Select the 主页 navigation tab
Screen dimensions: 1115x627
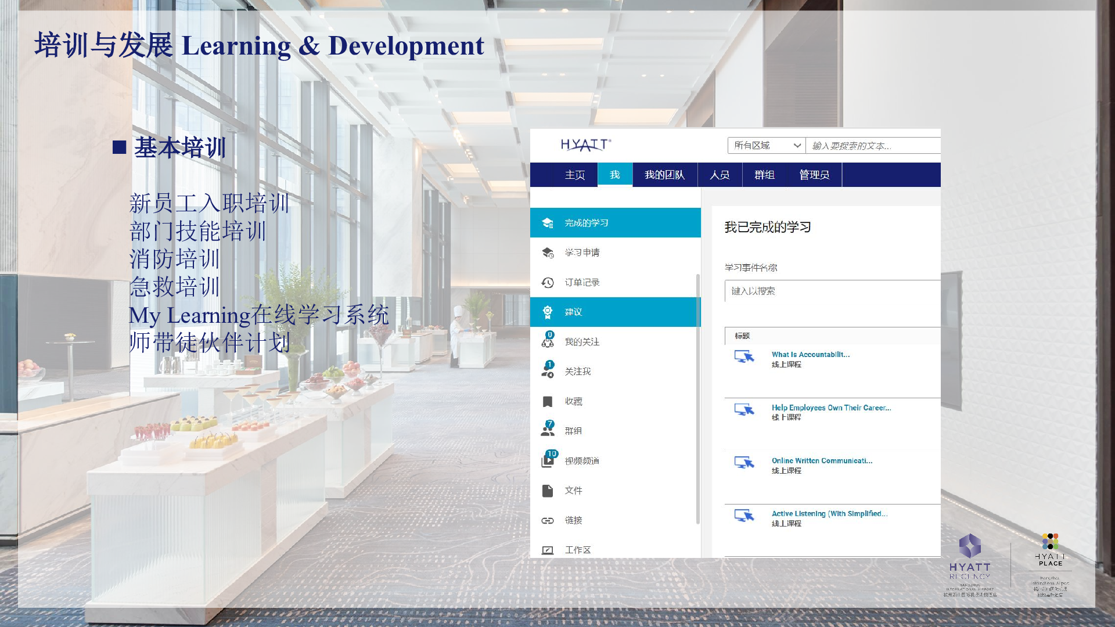pyautogui.click(x=574, y=175)
